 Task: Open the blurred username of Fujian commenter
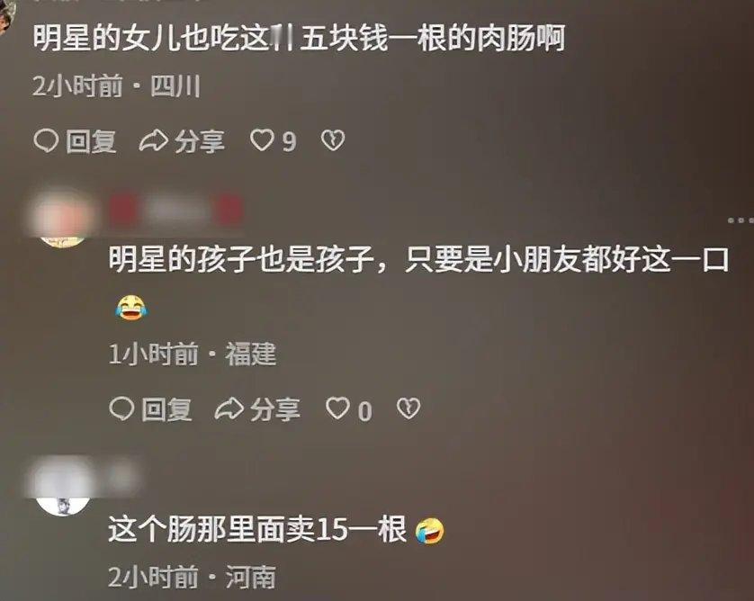[176, 211]
